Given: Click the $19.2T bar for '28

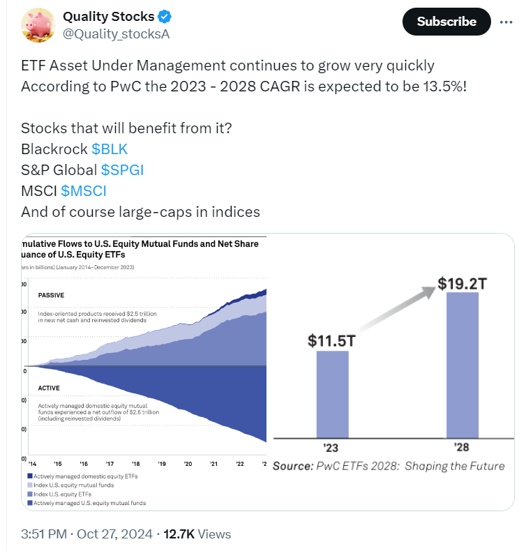Looking at the screenshot, I should click(462, 364).
